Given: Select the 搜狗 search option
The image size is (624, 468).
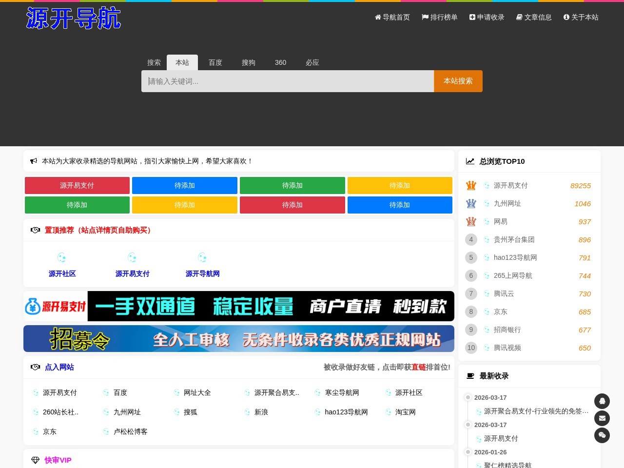Looking at the screenshot, I should pyautogui.click(x=248, y=62).
